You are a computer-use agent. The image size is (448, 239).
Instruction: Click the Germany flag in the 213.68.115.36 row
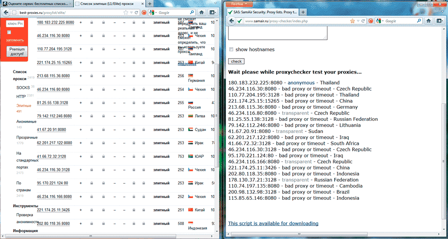191,76
